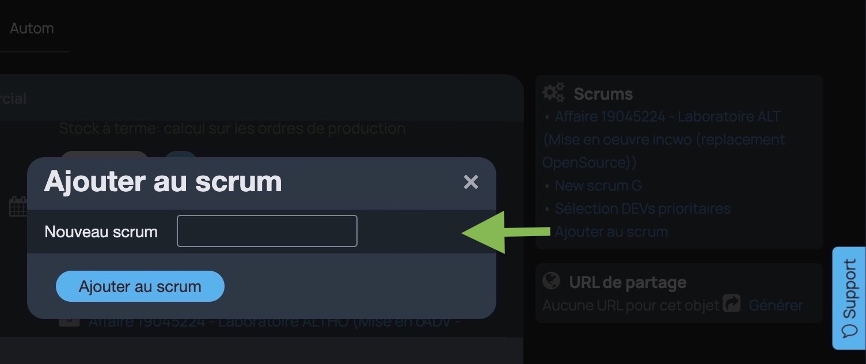Open the Affaire 19045224 Laboratoire ALT scrum link
Image resolution: width=866 pixels, height=364 pixels.
664,139
